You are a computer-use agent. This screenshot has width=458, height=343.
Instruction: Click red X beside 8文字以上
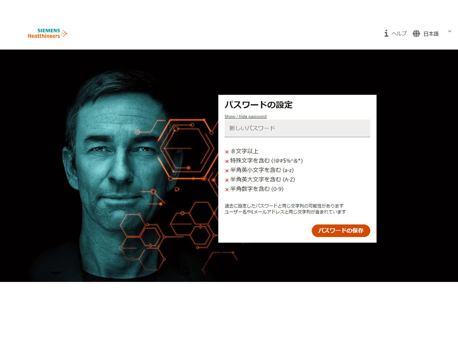click(x=227, y=152)
